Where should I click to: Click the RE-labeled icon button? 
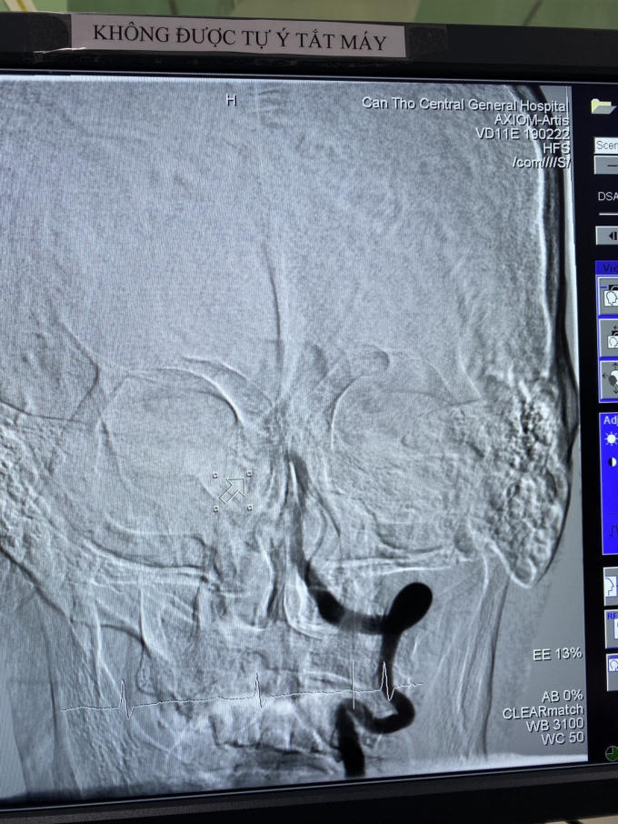point(612,627)
